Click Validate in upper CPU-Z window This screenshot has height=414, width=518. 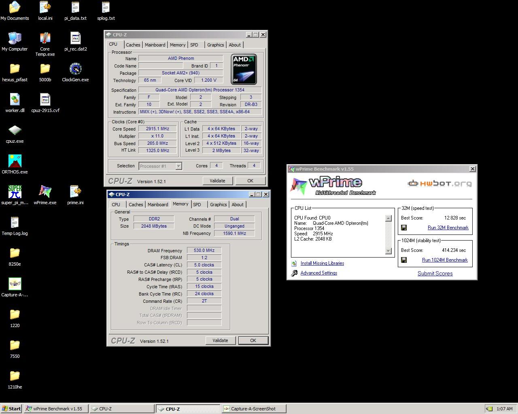pos(217,181)
